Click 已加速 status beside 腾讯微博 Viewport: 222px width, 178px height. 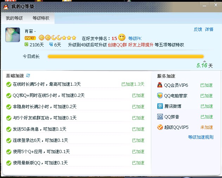pyautogui.click(x=207, y=106)
